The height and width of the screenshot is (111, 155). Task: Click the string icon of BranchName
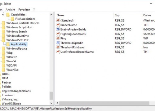tap(58, 25)
